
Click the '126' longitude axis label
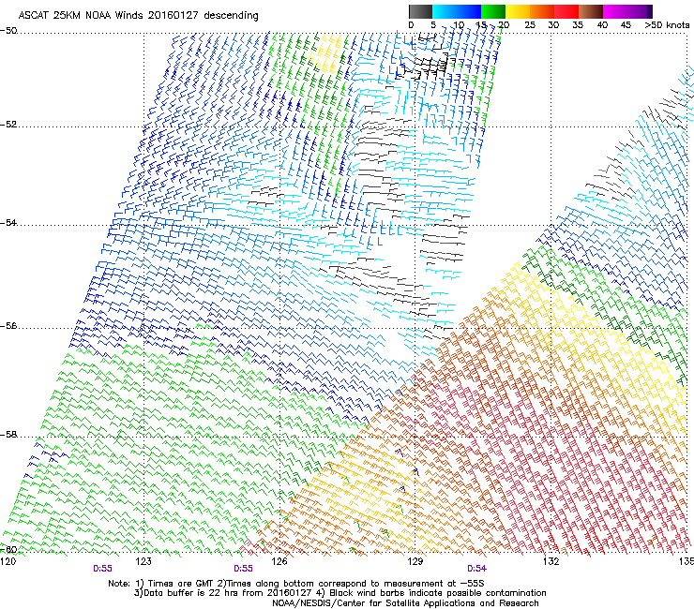279,561
